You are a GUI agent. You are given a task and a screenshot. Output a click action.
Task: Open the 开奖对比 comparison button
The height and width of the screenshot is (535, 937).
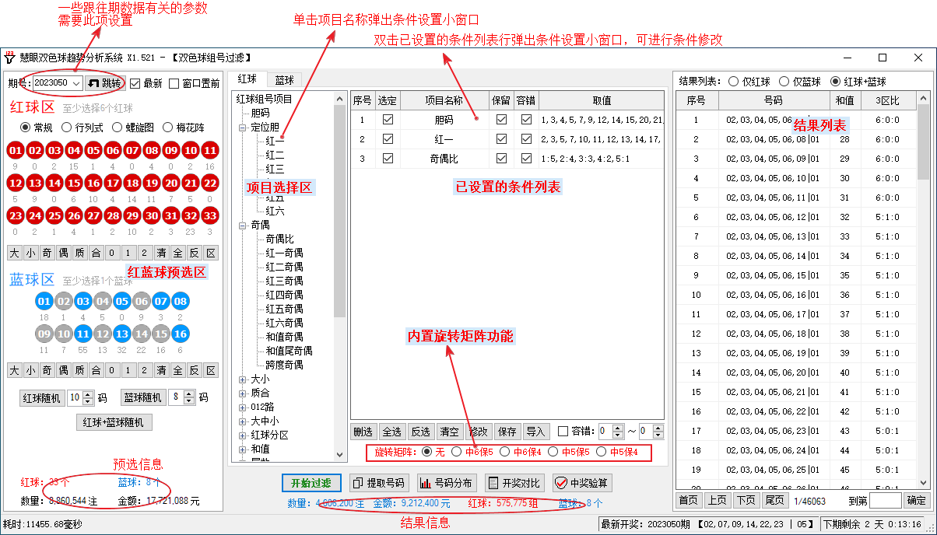point(514,483)
